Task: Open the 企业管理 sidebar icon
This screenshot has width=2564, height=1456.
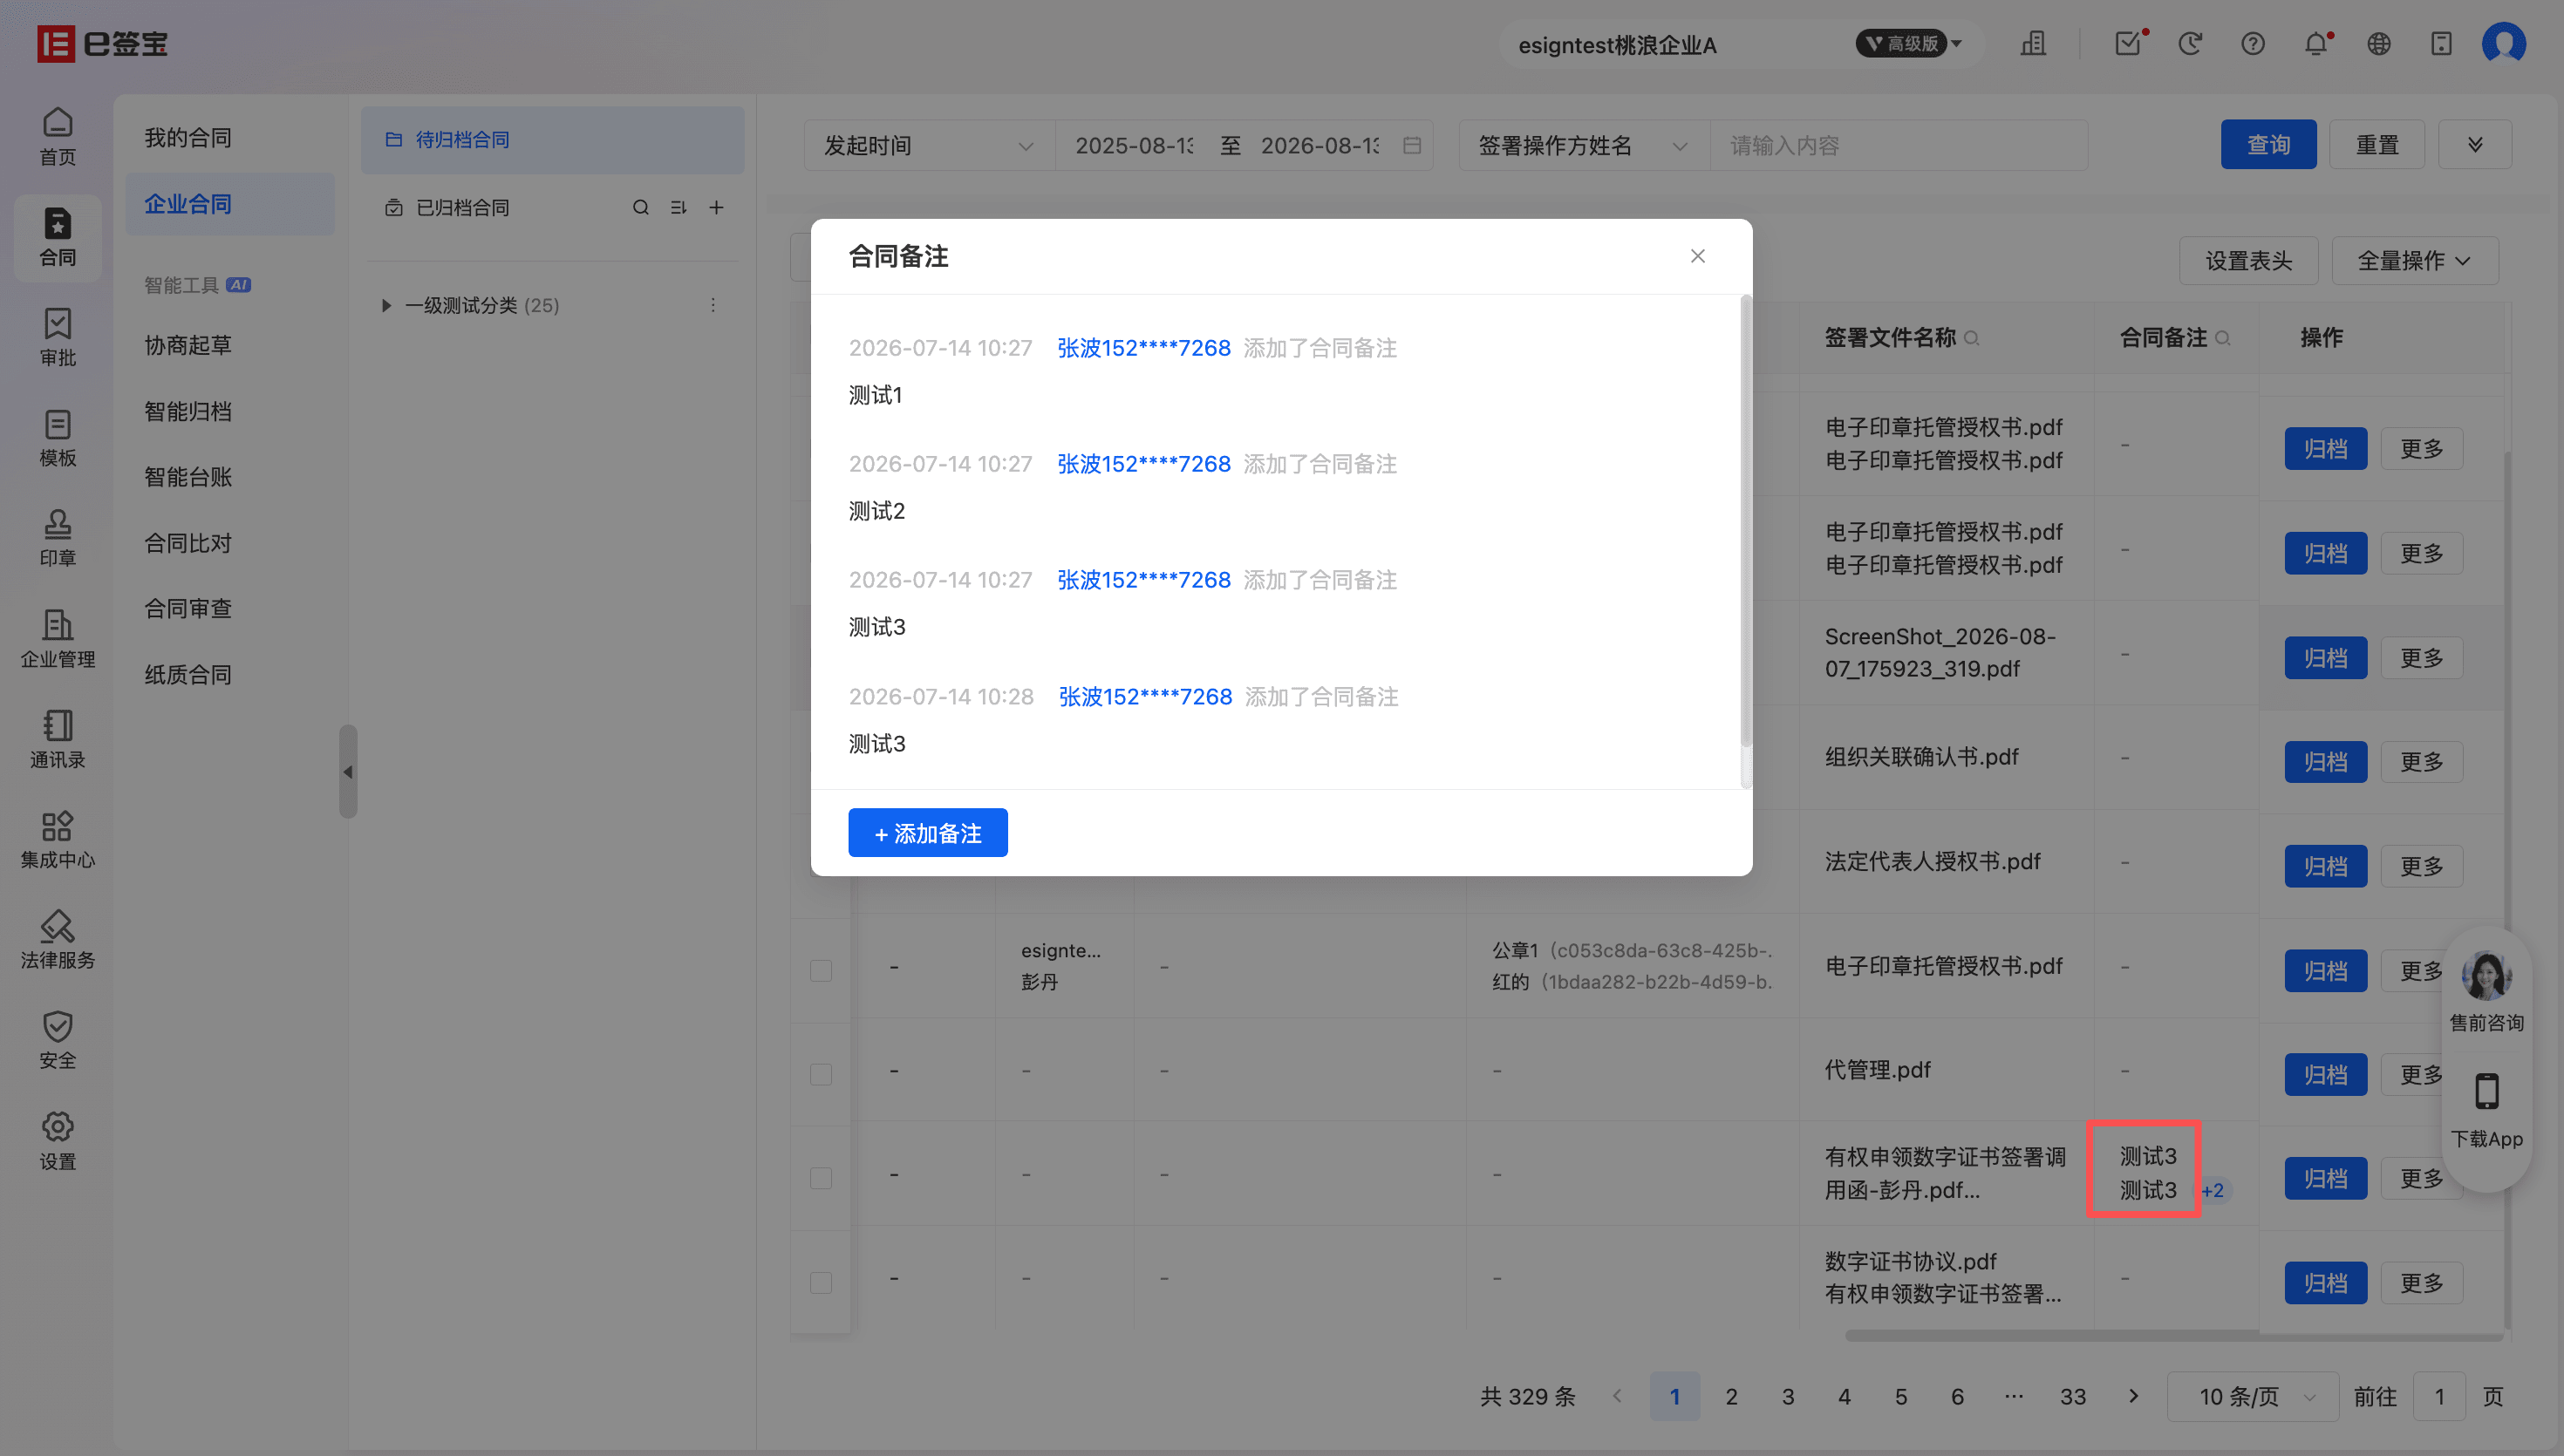Action: [x=57, y=638]
